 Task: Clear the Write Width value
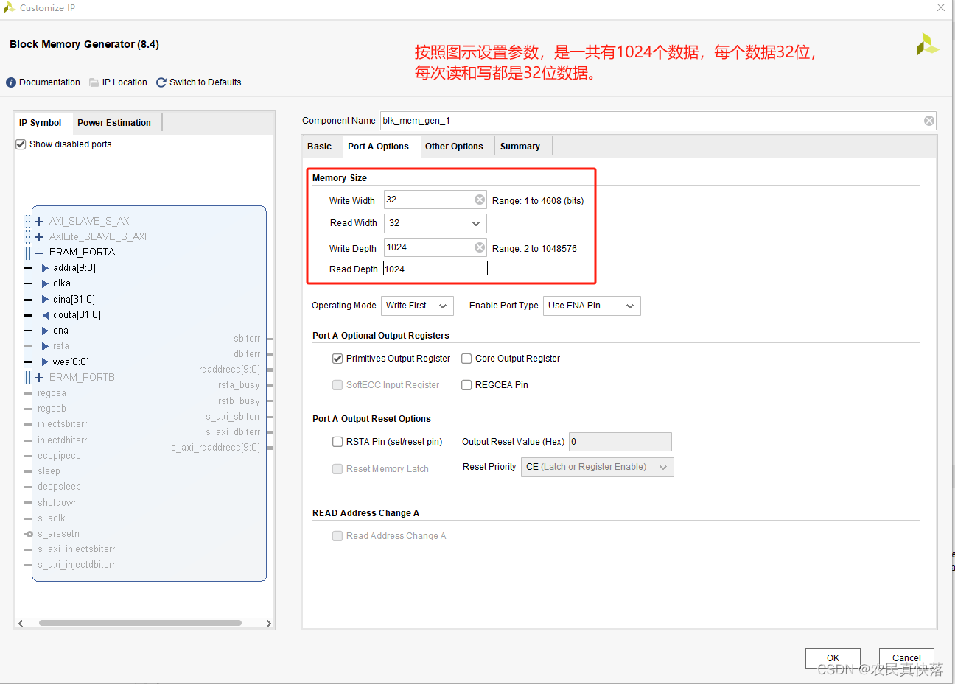coord(480,200)
